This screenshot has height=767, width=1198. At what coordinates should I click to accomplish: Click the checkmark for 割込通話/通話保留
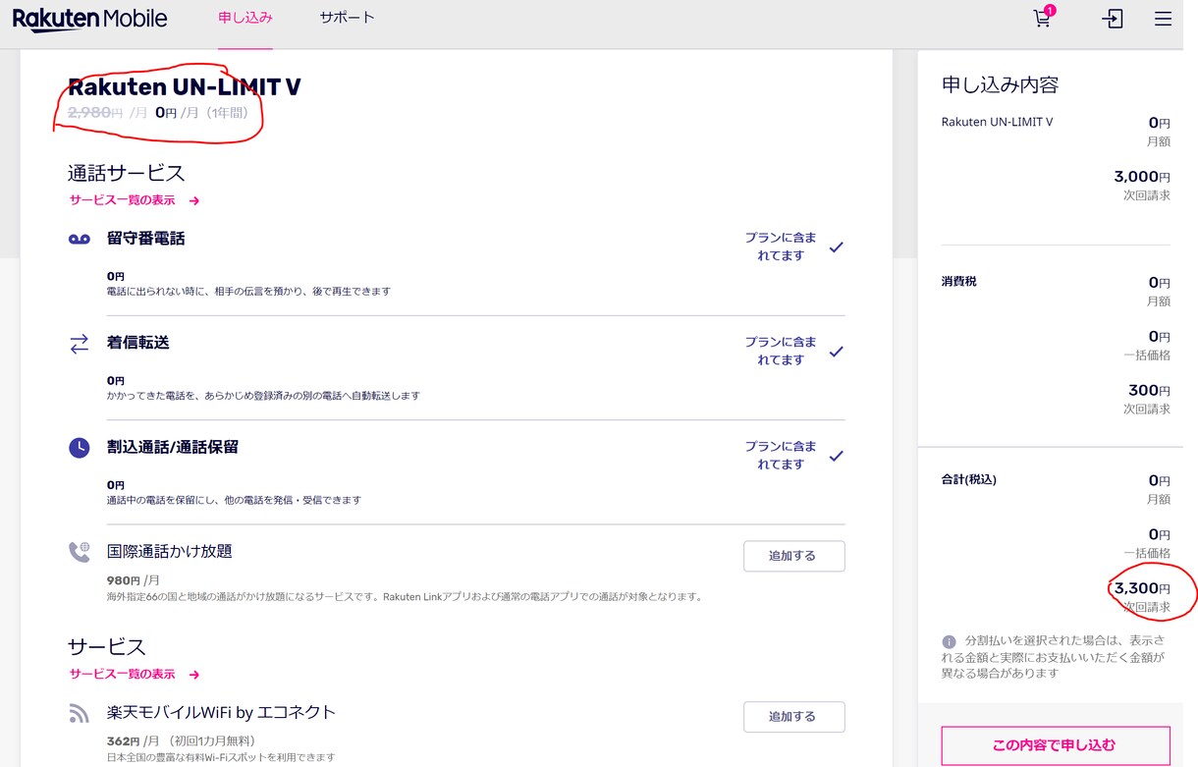[836, 456]
